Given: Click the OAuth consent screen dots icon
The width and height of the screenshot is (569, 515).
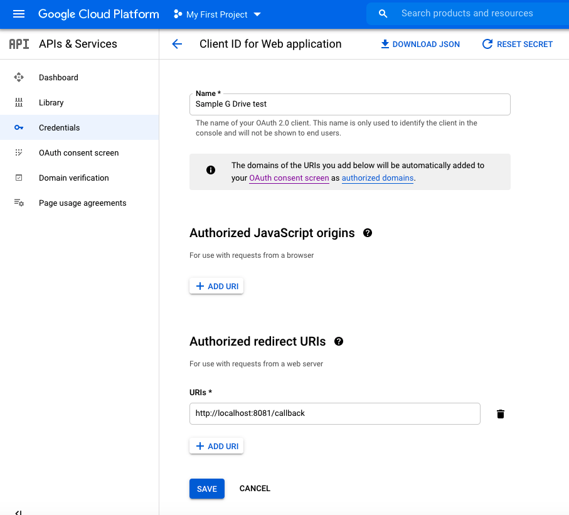Looking at the screenshot, I should tap(19, 152).
